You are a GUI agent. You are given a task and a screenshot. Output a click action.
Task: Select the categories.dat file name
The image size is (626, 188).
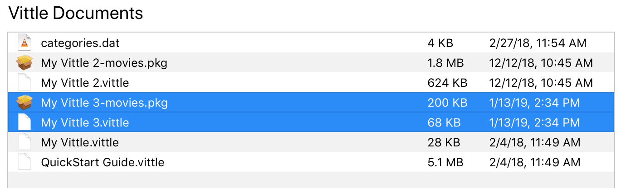coord(80,43)
